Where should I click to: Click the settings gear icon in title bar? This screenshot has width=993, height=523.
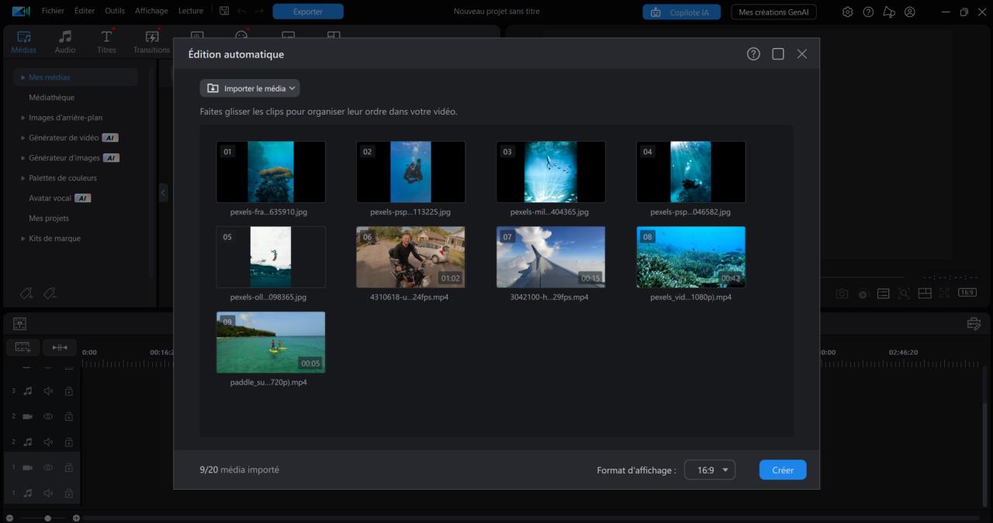click(847, 12)
